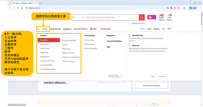Image resolution: width=203 pixels, height=107 pixels.
Task: Bookmark this page with star icon
Action: 179,8
